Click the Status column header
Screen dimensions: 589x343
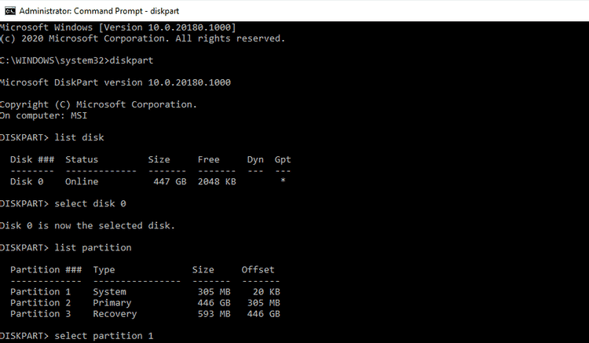[x=82, y=159]
